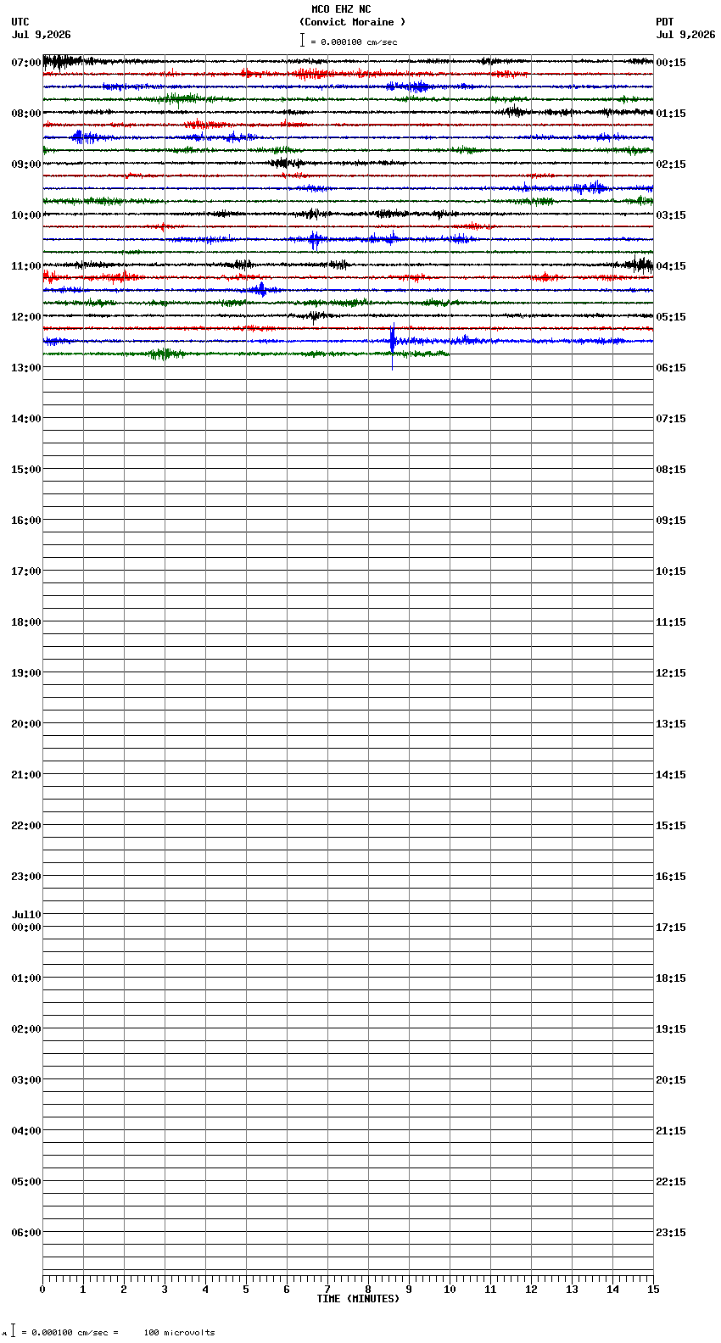The width and height of the screenshot is (721, 1343).
Task: Click the '15:15' PDT time label
Action: pyautogui.click(x=671, y=826)
